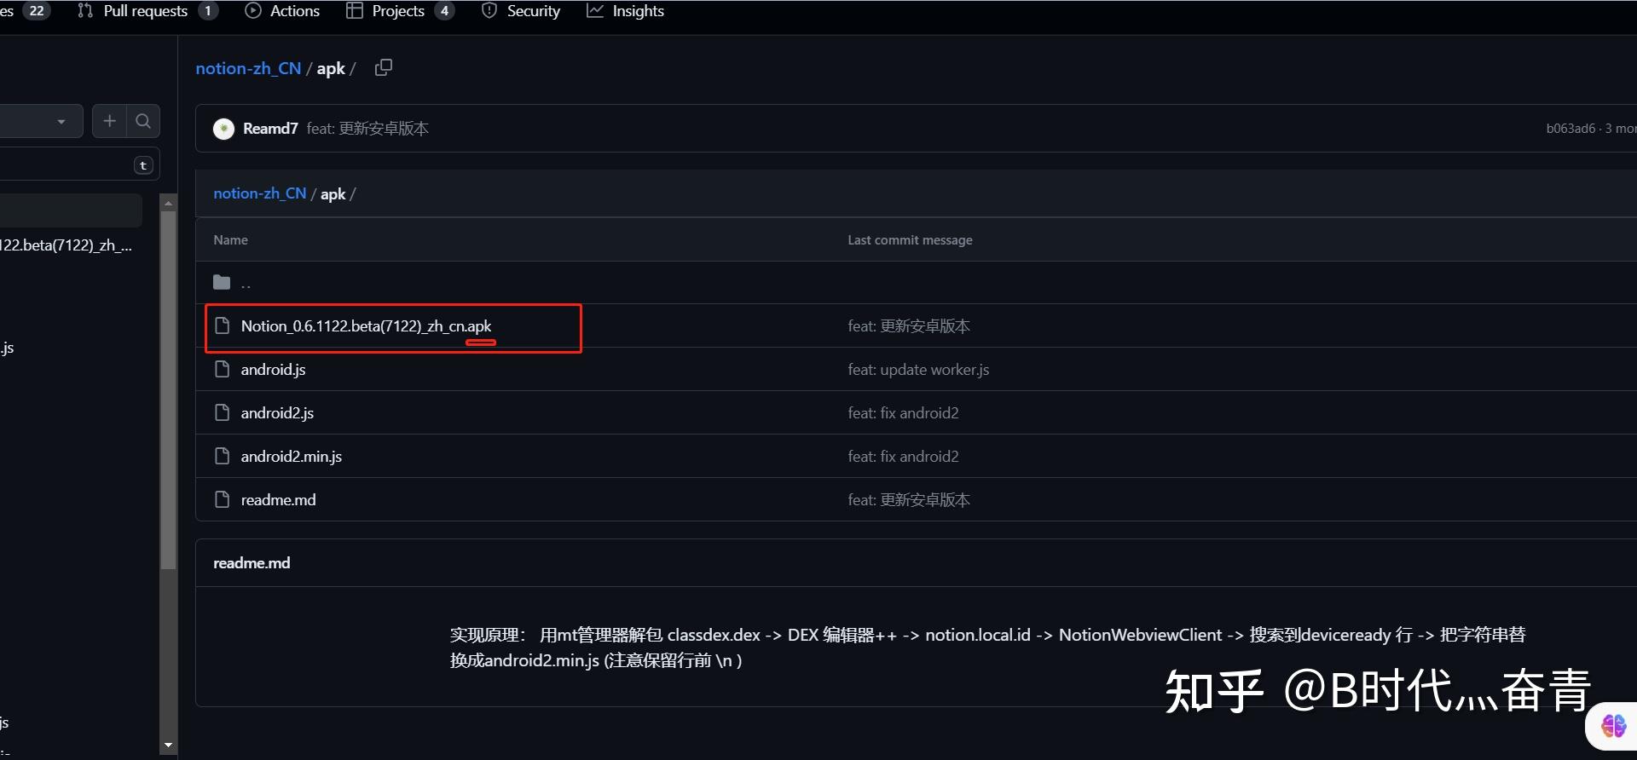Click the Pull requests branch icon

[x=85, y=11]
